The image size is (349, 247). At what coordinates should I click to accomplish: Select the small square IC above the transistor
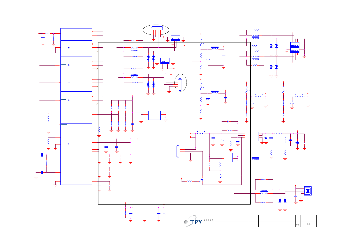(x=228, y=157)
